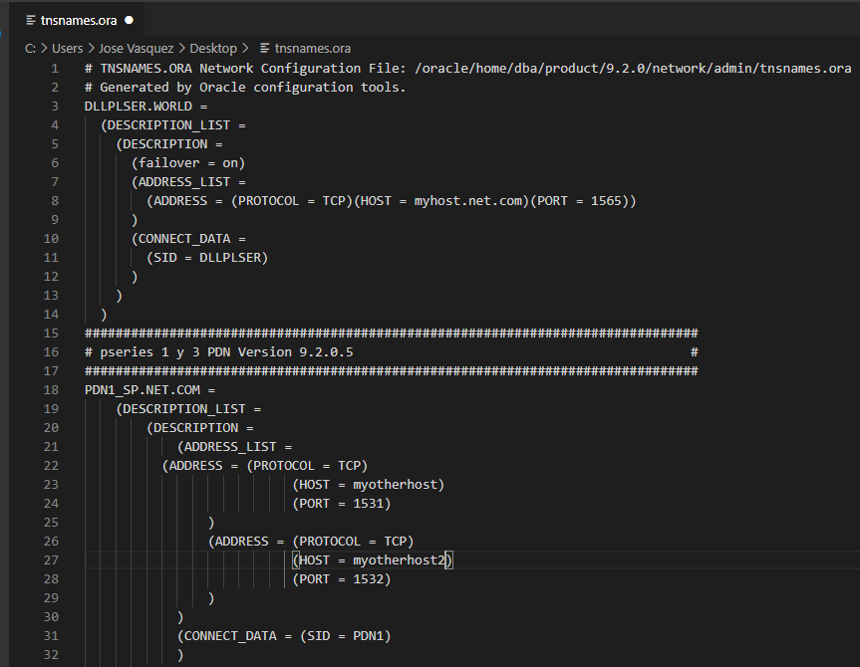This screenshot has height=667, width=860.
Task: Click line number 18 in the gutter
Action: click(50, 389)
